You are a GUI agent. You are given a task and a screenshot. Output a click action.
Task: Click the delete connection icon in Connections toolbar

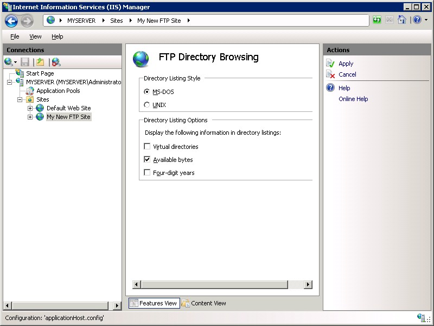tap(56, 62)
